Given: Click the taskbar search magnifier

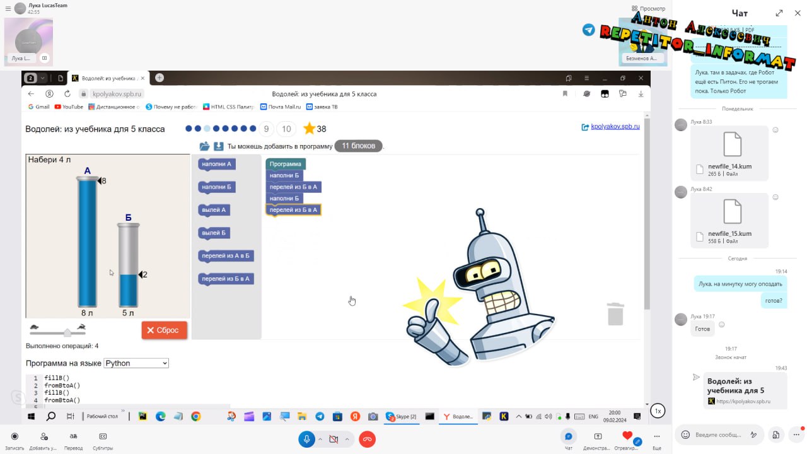Looking at the screenshot, I should pos(51,416).
